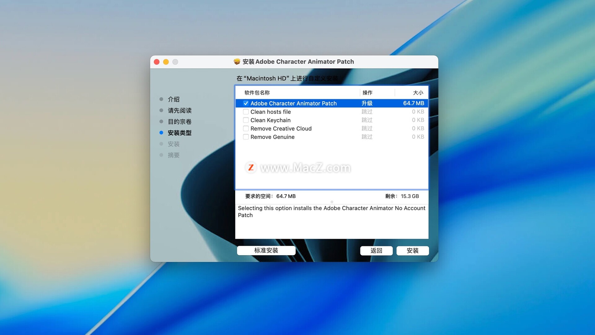595x335 pixels.
Task: Select the 介绍 step in sidebar
Action: coord(174,99)
